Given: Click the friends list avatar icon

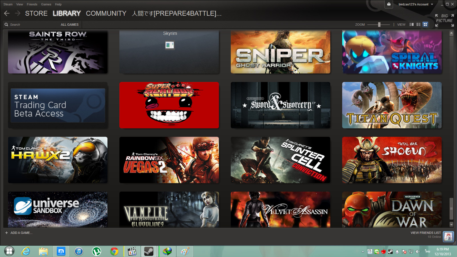Looking at the screenshot, I should pyautogui.click(x=448, y=236).
